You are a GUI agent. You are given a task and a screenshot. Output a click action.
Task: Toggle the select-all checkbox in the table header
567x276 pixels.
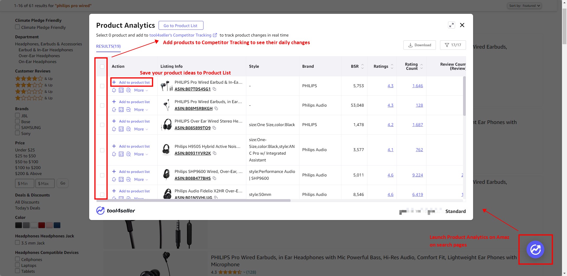(x=102, y=67)
